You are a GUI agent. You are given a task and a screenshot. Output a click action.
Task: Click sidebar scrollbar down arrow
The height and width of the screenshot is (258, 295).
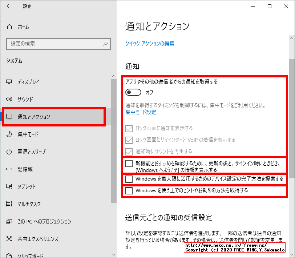pyautogui.click(x=114, y=255)
